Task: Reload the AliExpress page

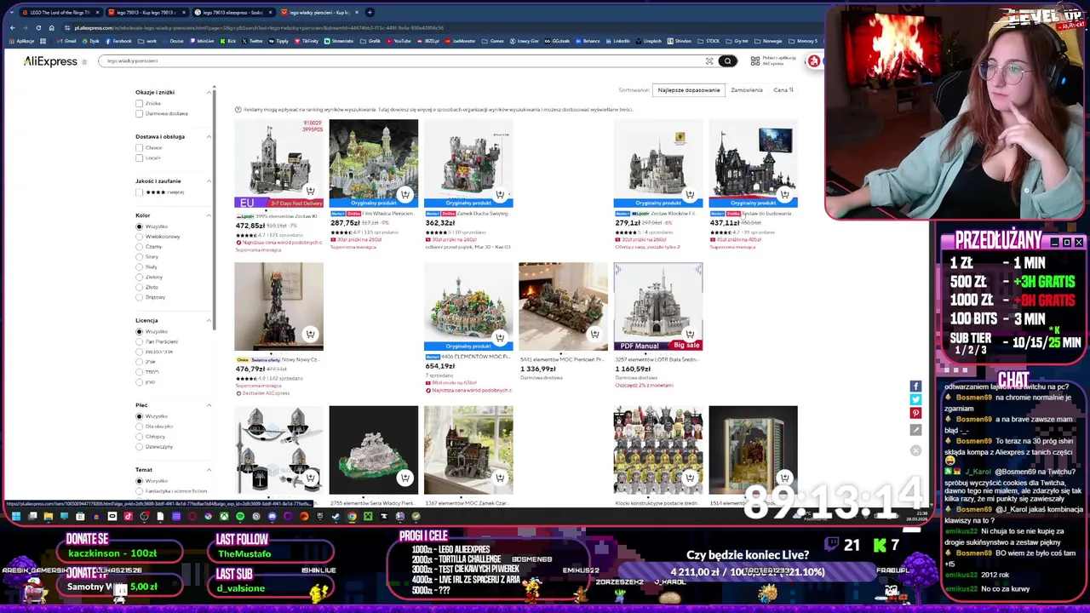Action: click(38, 27)
